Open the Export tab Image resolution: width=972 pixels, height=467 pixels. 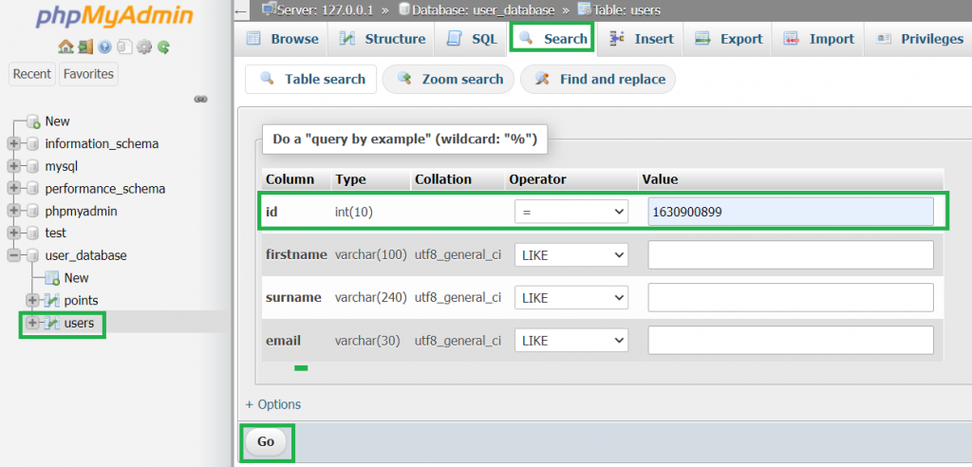(x=728, y=39)
